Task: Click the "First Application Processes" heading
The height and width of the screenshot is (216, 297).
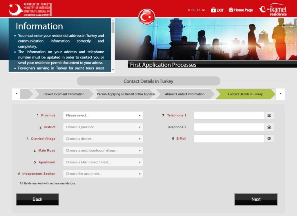Action: pos(163,65)
